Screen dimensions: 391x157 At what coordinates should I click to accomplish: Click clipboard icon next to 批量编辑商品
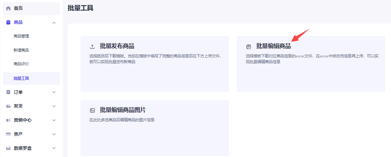coord(249,47)
